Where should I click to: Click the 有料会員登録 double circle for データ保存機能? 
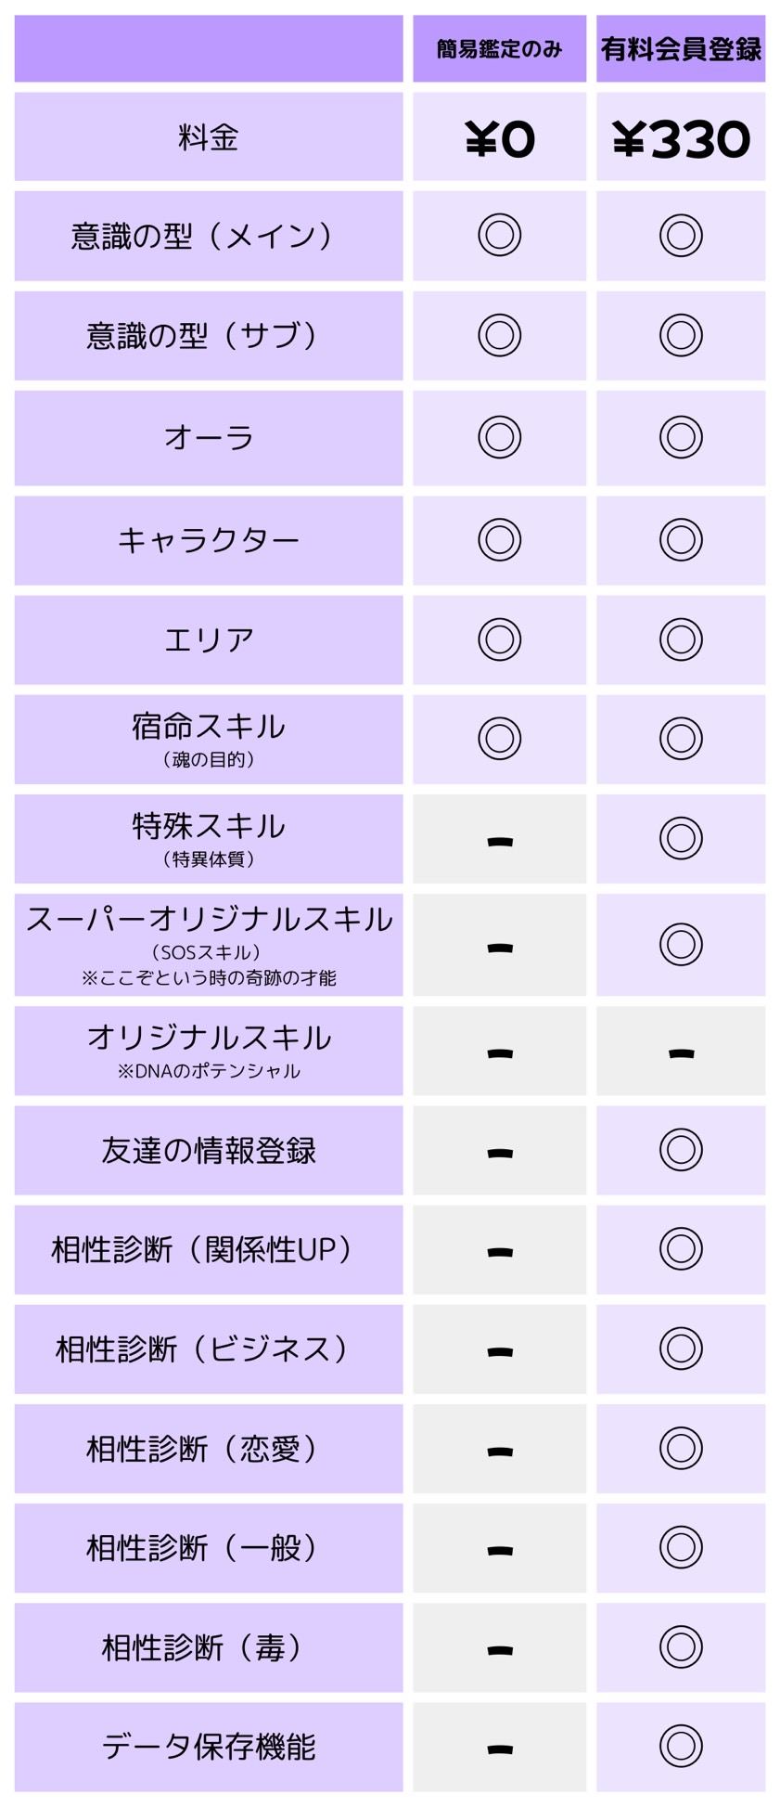pyautogui.click(x=681, y=1746)
